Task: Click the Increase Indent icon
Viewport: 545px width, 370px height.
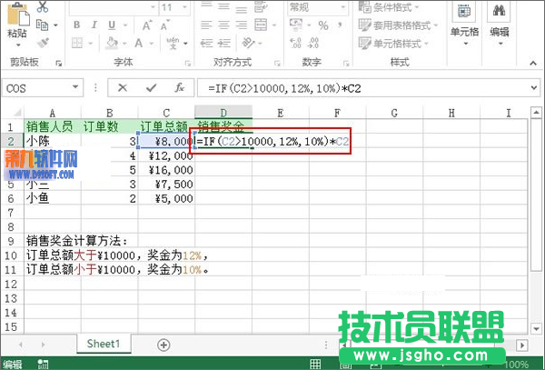Action: (x=224, y=43)
